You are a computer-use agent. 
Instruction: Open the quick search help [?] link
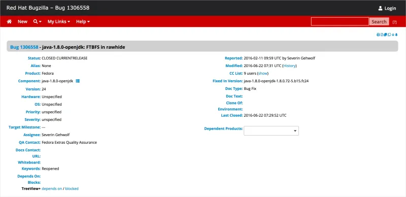[x=394, y=22]
